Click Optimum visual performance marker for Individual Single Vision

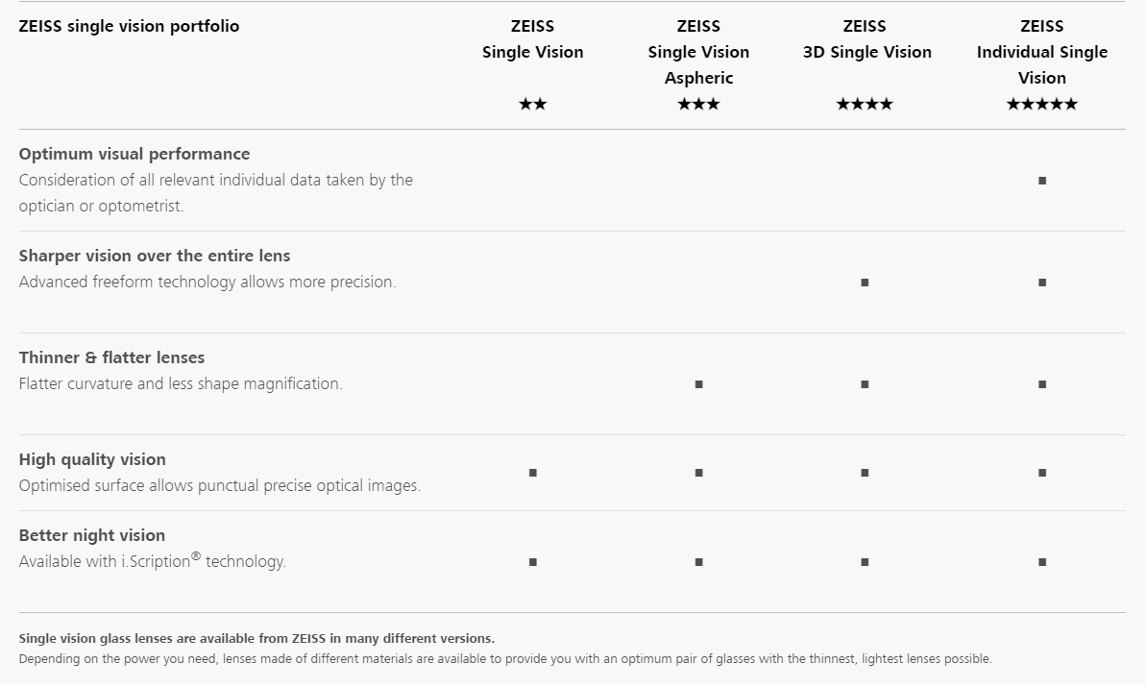(1042, 181)
